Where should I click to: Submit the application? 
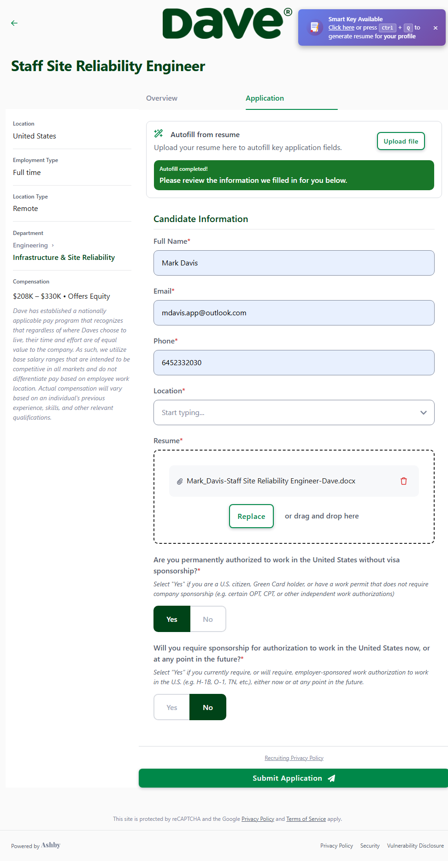tap(293, 778)
